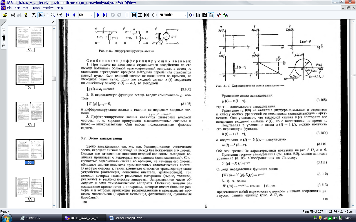Viewport: 356px width, 222px height.
Task: Click the zoom in plus icon
Action: point(192,15)
